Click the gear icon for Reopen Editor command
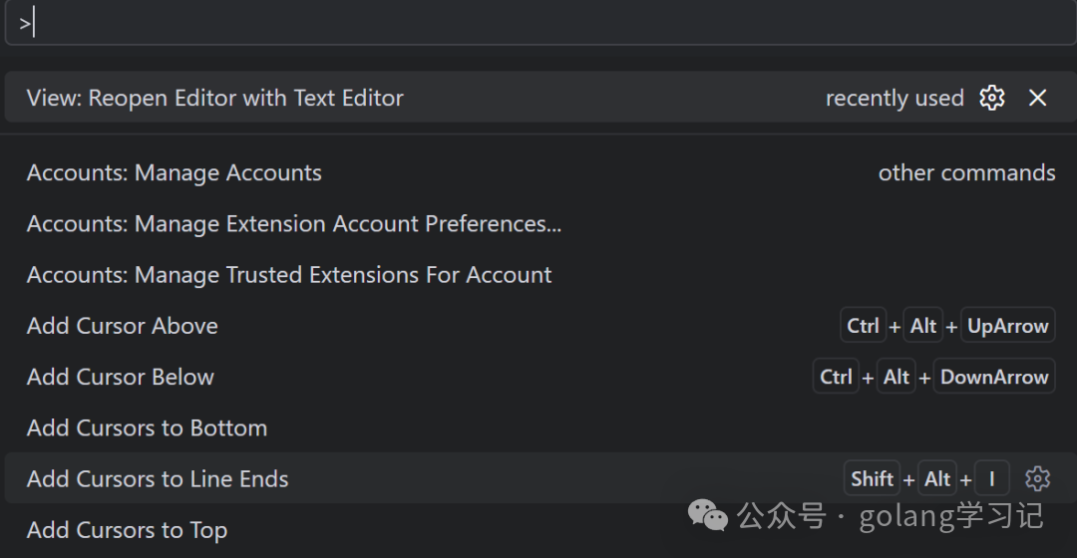This screenshot has height=558, width=1077. (x=991, y=98)
